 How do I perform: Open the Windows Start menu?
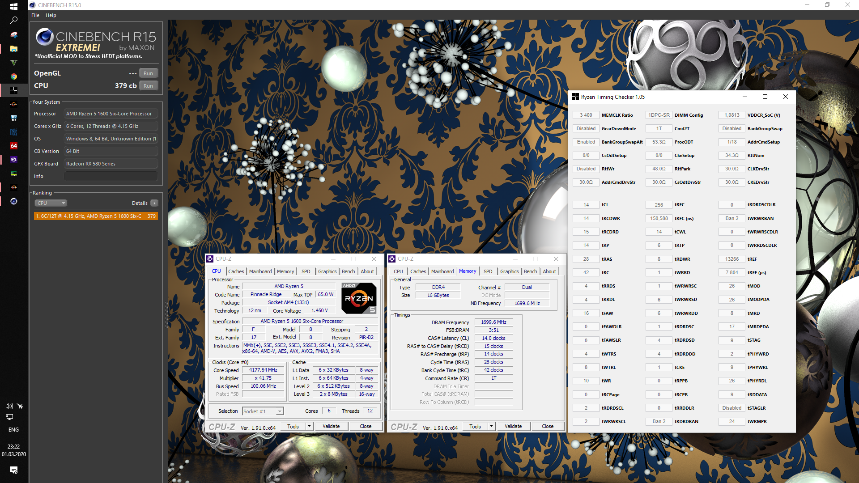[14, 6]
